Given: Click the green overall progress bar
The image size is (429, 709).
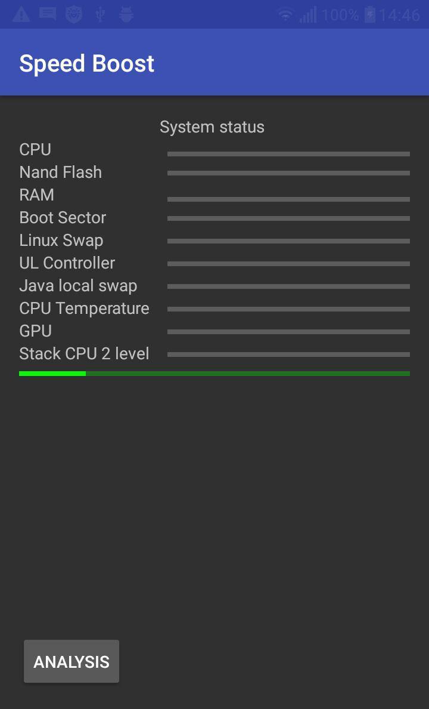Looking at the screenshot, I should pos(214,374).
